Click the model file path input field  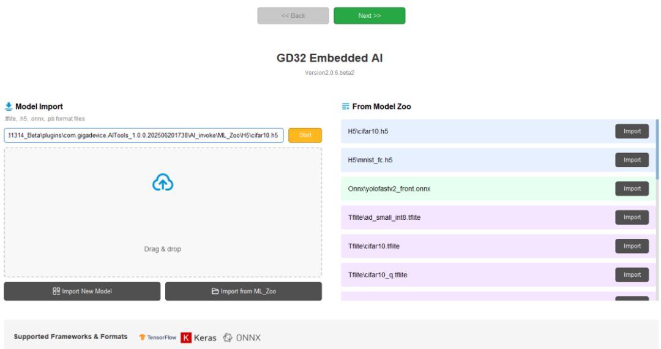click(143, 135)
